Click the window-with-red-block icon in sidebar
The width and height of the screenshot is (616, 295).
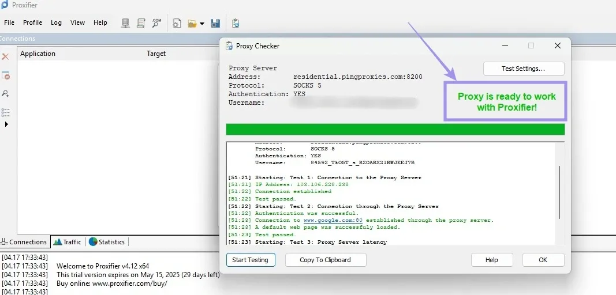6,75
